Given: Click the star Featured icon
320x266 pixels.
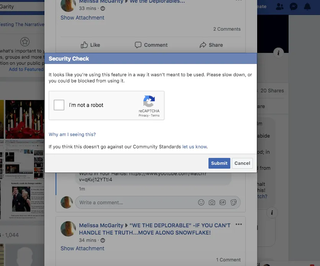Looking at the screenshot, I should click(x=25, y=42).
